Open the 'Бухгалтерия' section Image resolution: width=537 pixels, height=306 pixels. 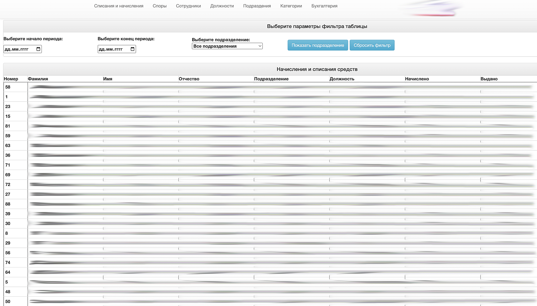click(324, 6)
